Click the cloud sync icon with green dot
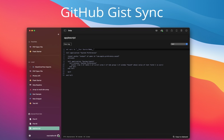Screen dimensions: 224x140 [x=162, y=31]
